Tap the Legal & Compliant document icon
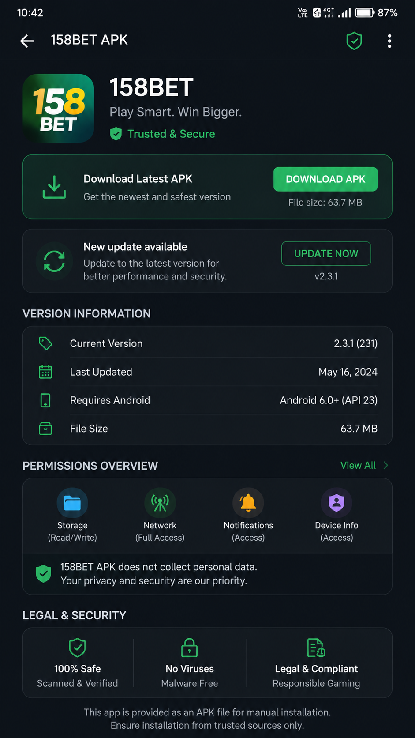415x738 pixels. 316,648
